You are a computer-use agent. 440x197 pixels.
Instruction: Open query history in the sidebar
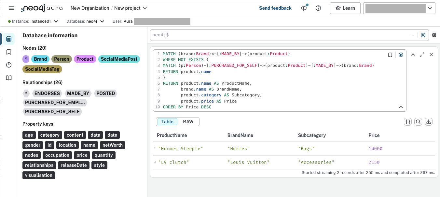[9, 65]
